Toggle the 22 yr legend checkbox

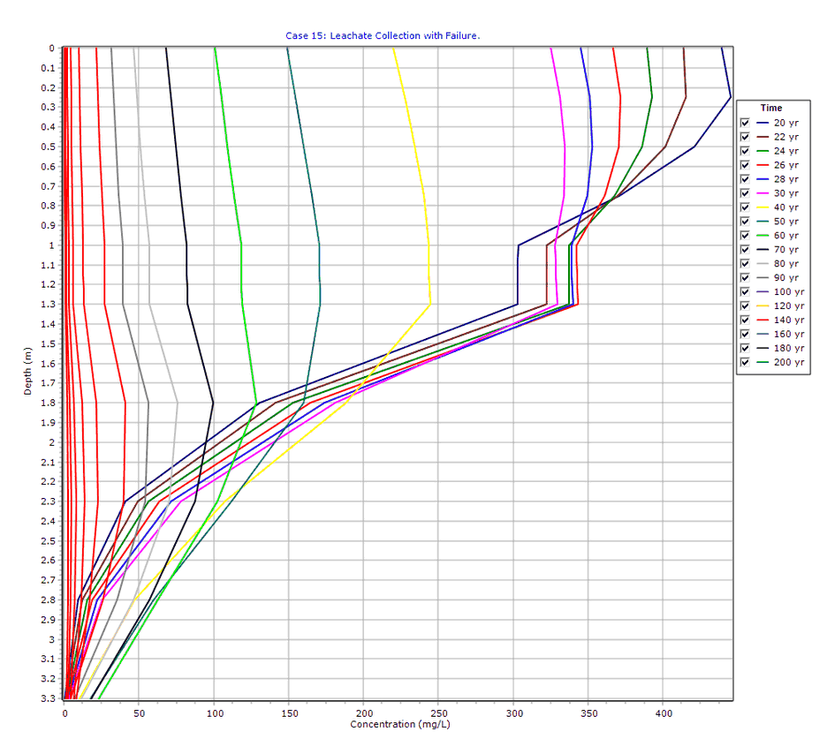pyautogui.click(x=745, y=137)
